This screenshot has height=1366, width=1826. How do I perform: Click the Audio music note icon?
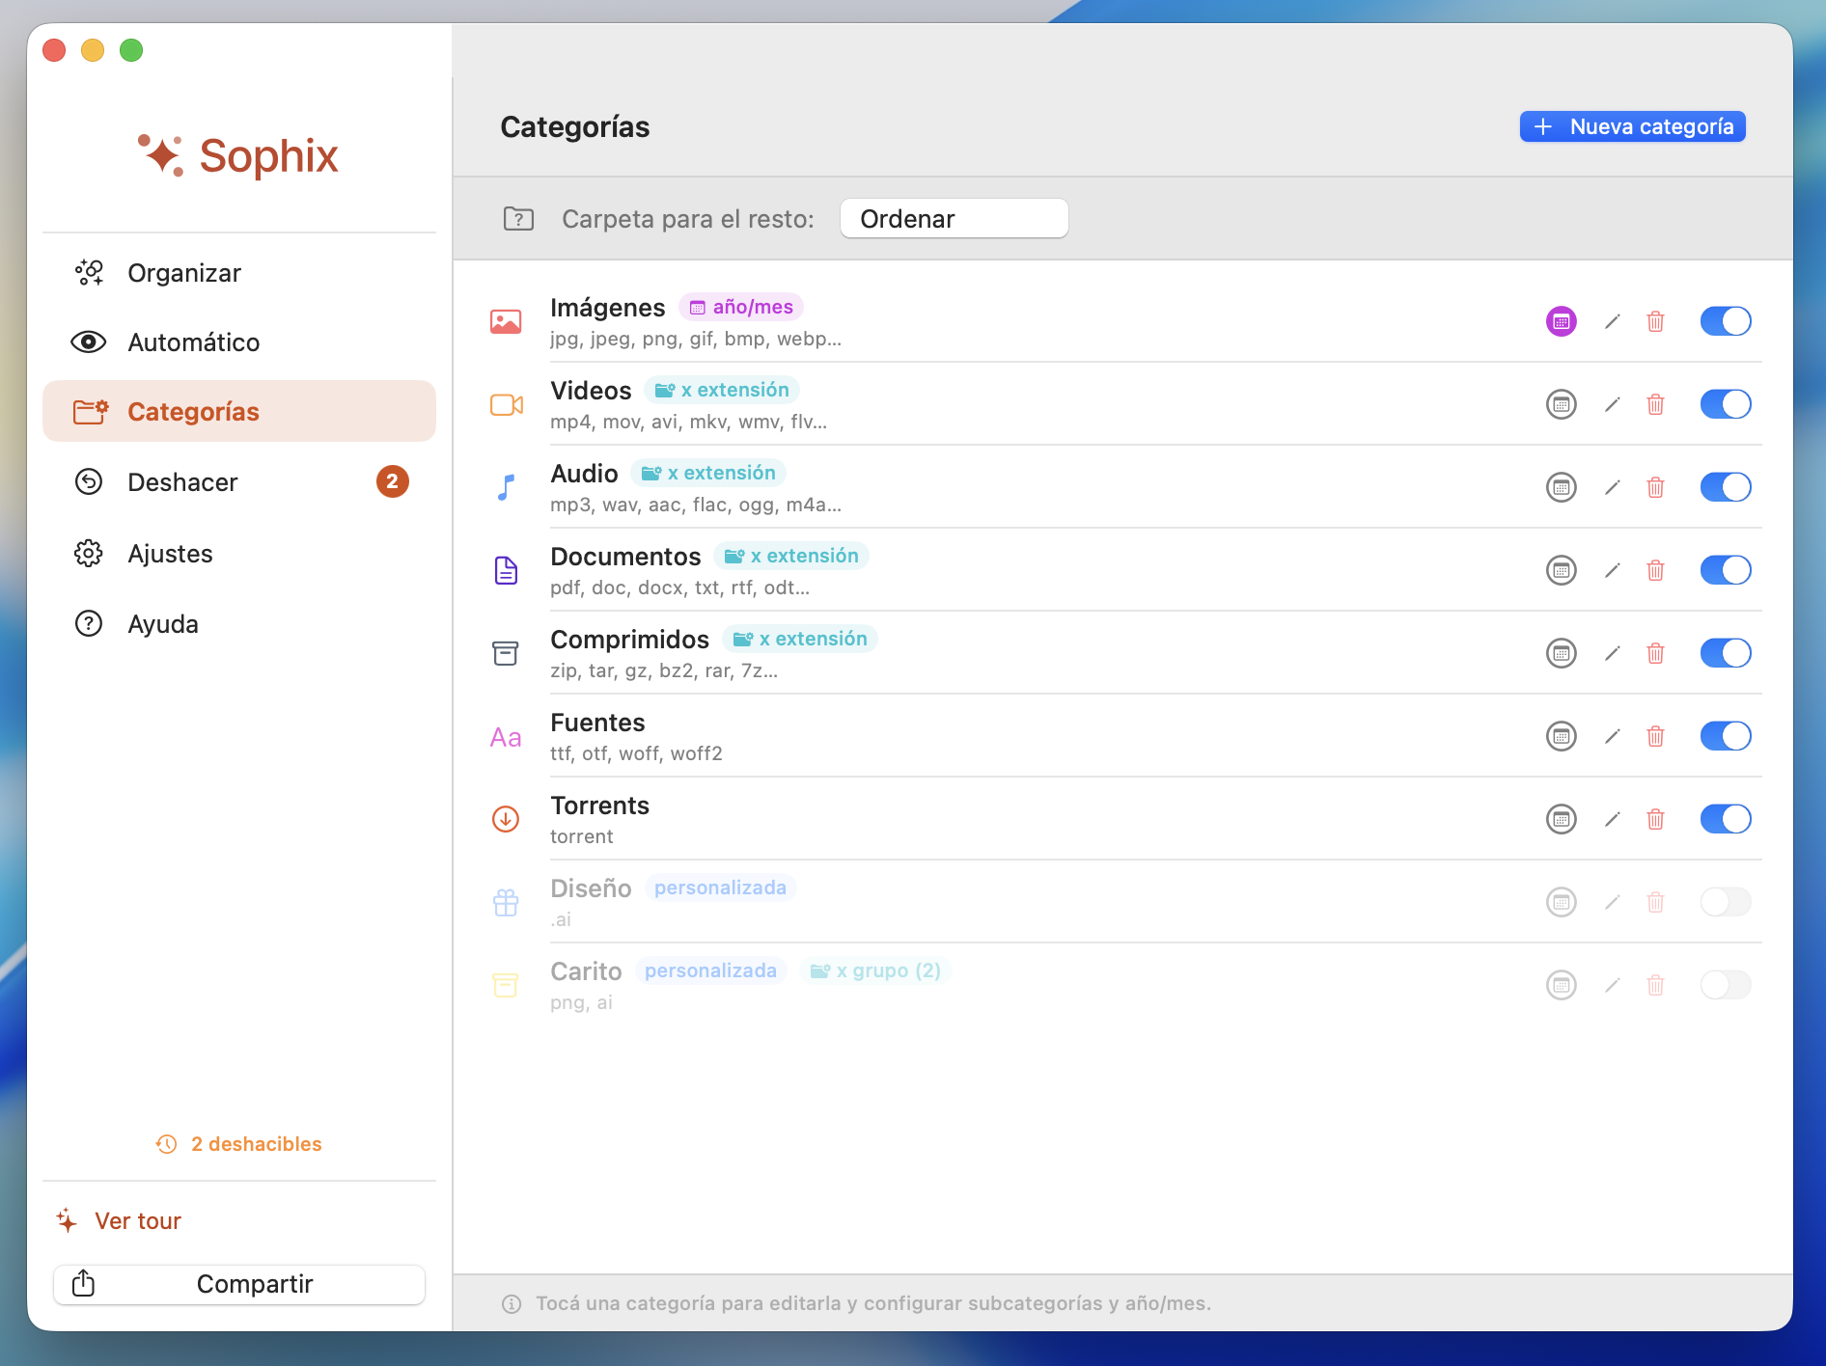point(506,487)
